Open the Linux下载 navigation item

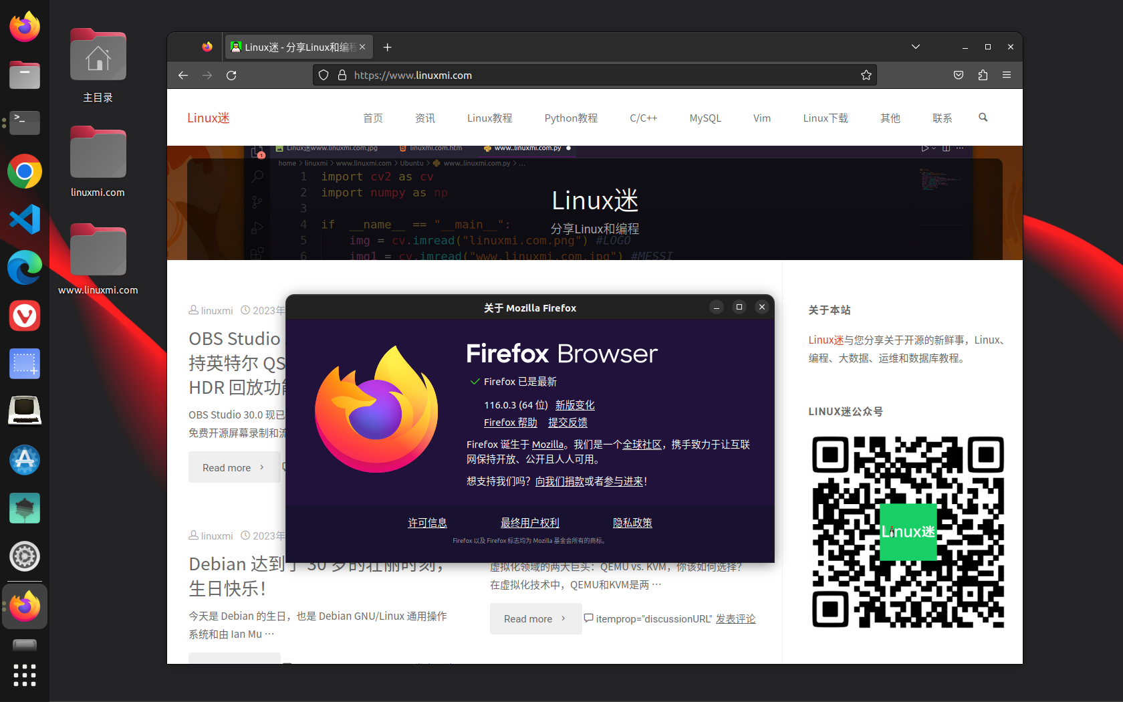826,118
